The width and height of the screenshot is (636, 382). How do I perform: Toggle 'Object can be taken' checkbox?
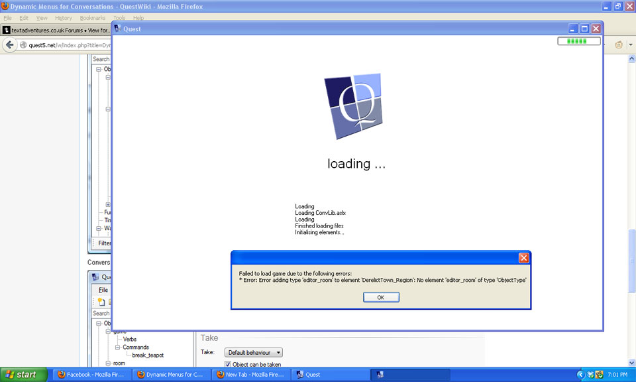click(228, 364)
